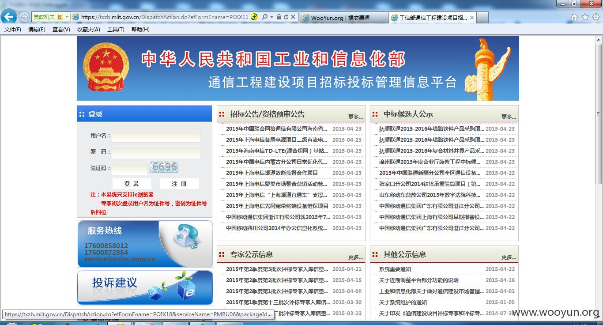Open 关于近期调整平台部分功能的说明
The height and width of the screenshot is (325, 603).
pos(419,280)
